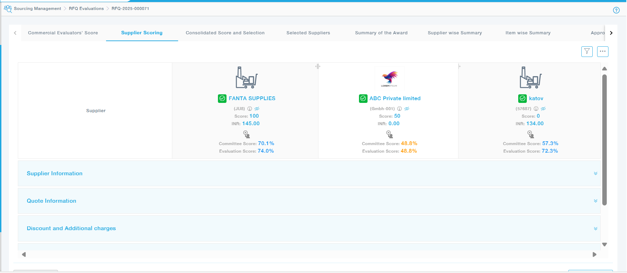Go to RFQ Evaluations breadcrumb link
Image resolution: width=627 pixels, height=273 pixels.
click(x=86, y=9)
